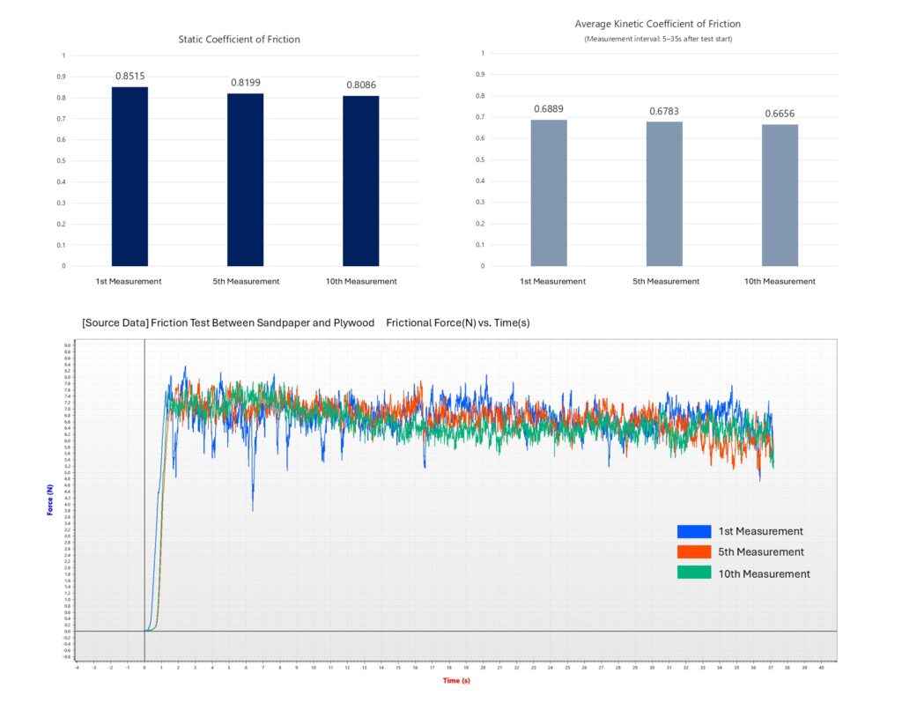Select the Average Kinetic Coefficient of Friction title
Screen dimensions: 902x710
tap(657, 24)
